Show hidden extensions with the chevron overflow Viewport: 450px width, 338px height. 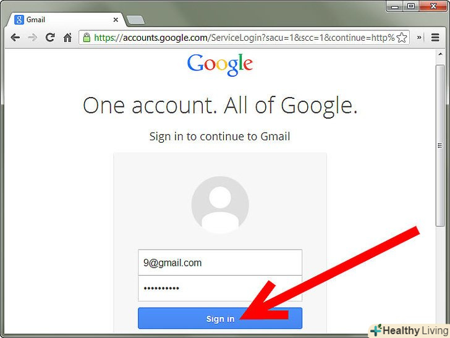419,37
